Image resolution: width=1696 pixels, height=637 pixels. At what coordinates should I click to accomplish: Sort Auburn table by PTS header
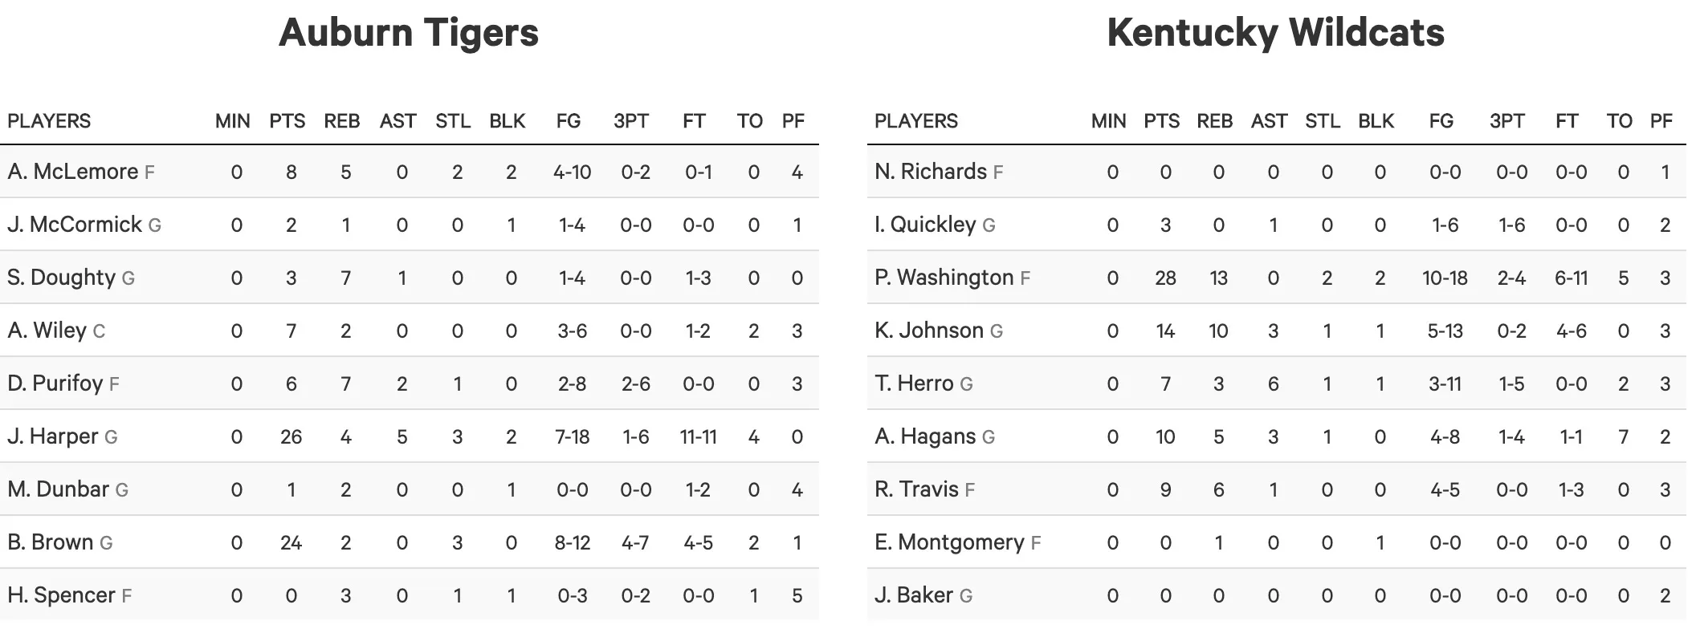click(x=287, y=121)
